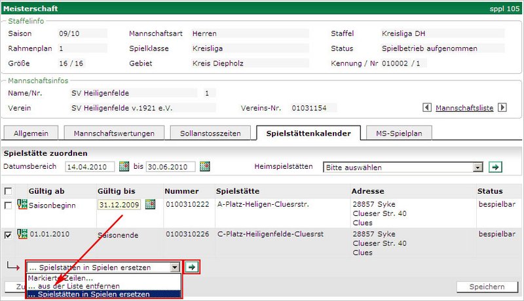Viewport: 524px width, 301px height.
Task: Click edit icon in Saisonbeginn row
Action: pos(22,205)
